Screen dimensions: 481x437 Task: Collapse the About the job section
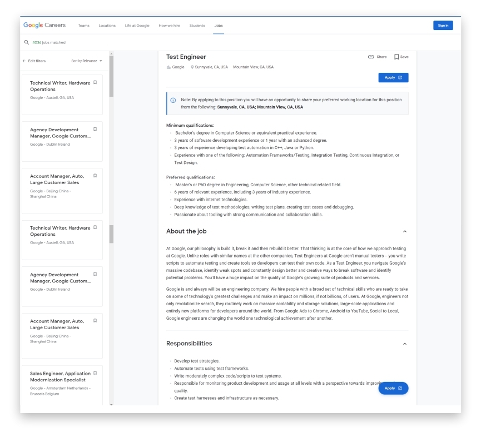[x=405, y=230]
